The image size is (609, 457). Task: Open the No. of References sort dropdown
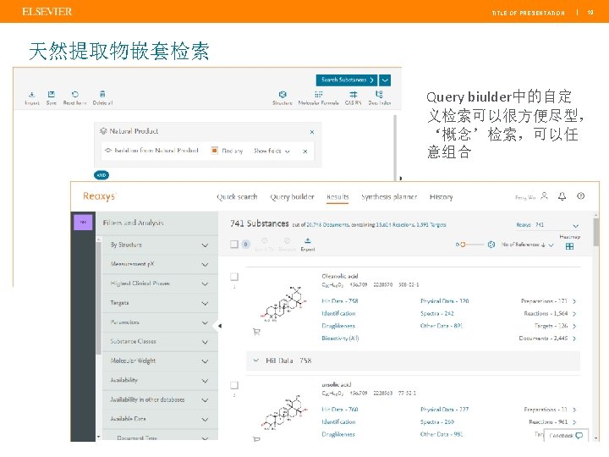coord(527,245)
